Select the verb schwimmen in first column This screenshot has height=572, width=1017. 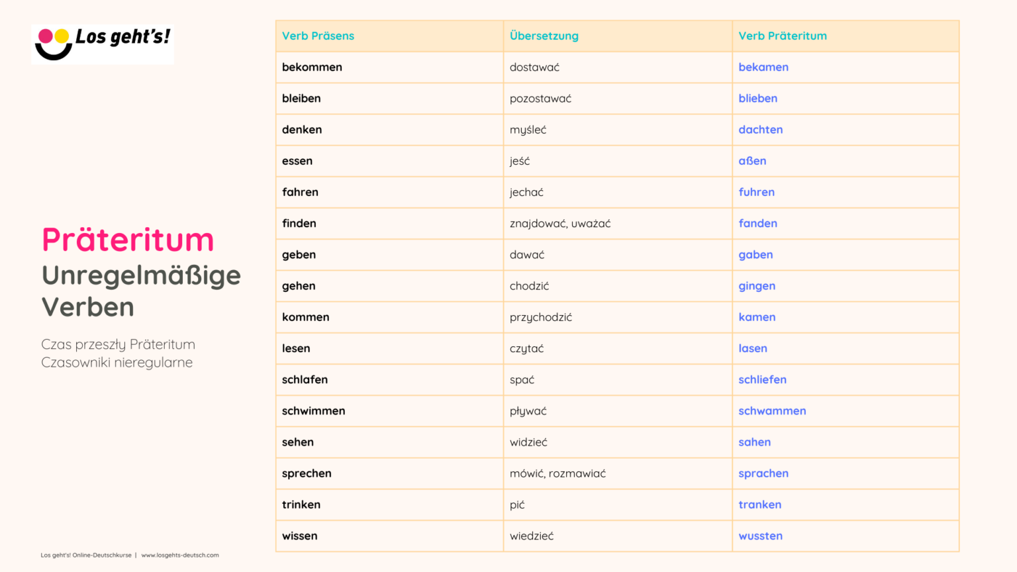(313, 411)
